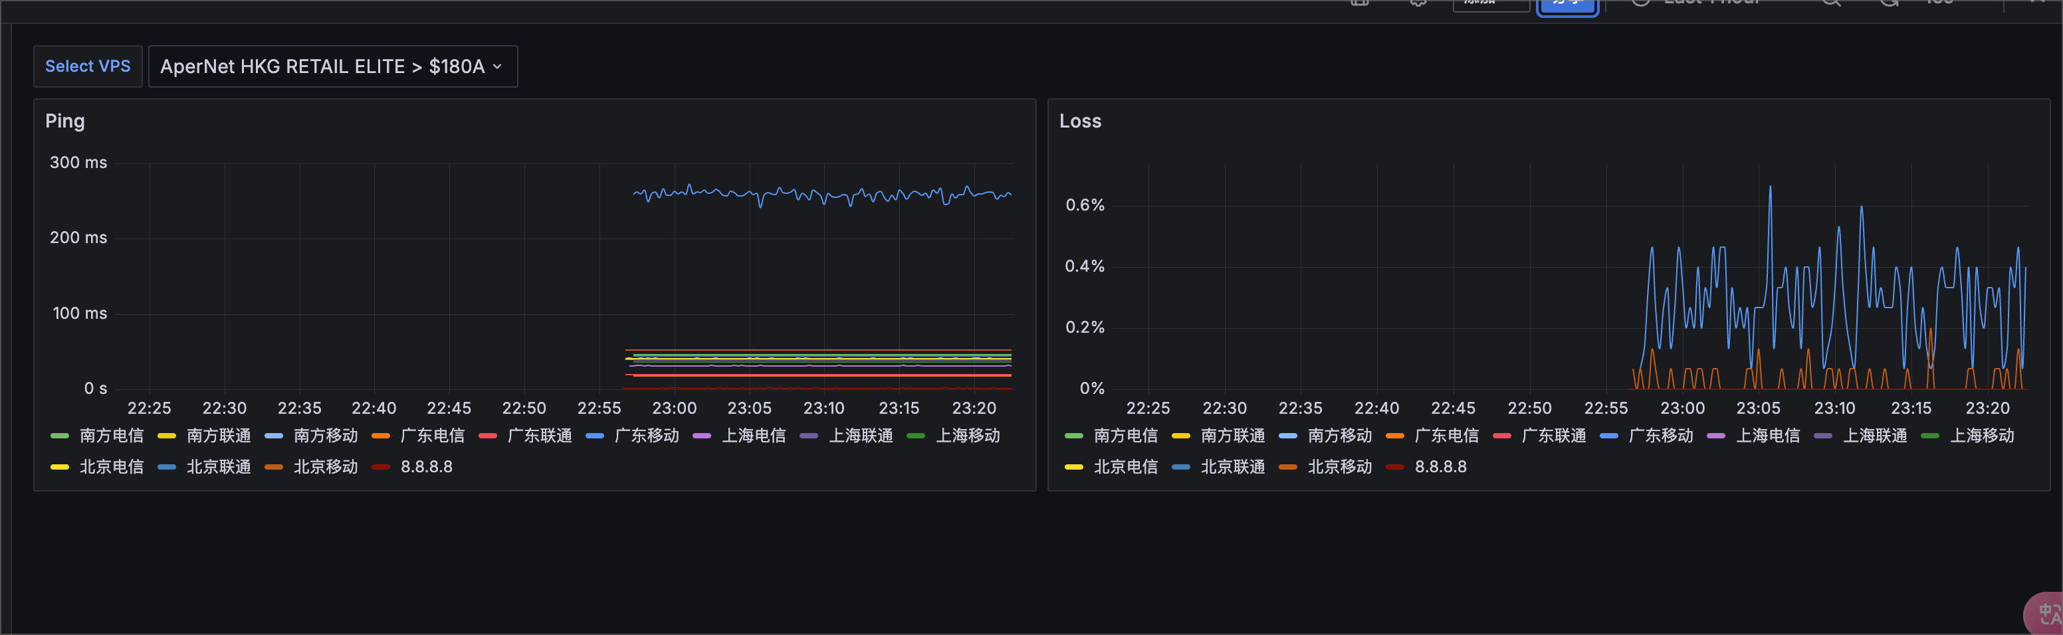Click the 23:20 time label in Loss chart
The height and width of the screenshot is (635, 2063).
1988,408
